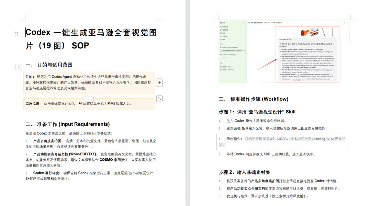Click the subheading '步骤 2：输入基础素材集'

[245, 172]
